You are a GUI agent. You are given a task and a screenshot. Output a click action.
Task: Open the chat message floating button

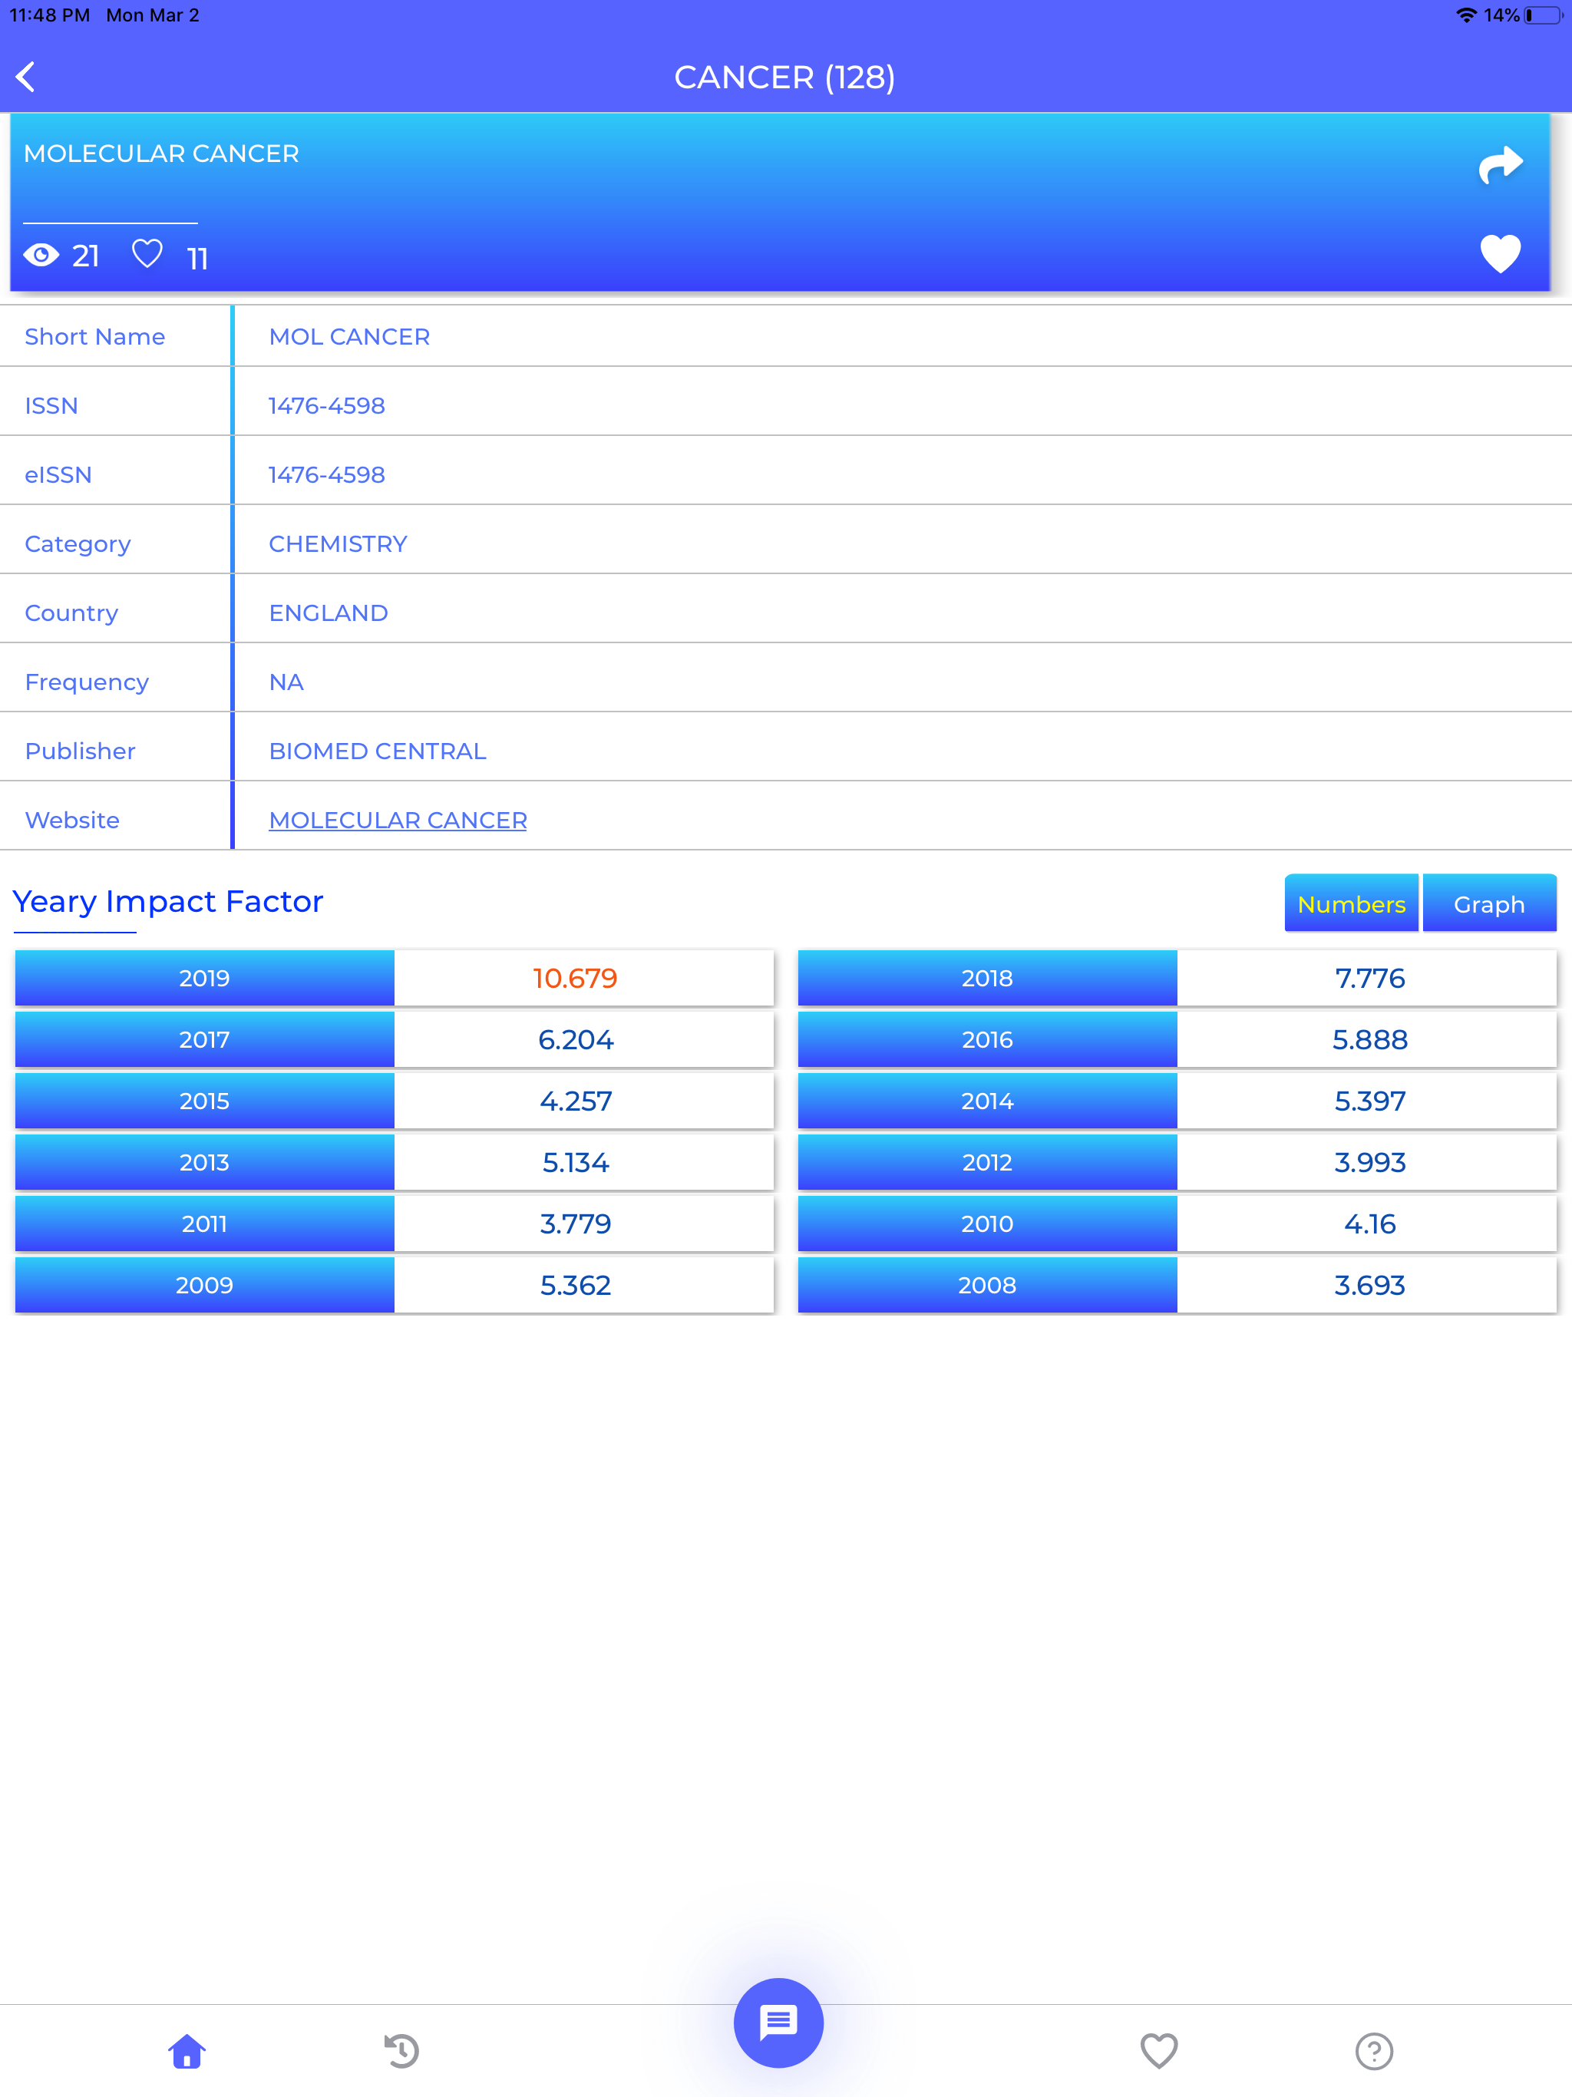(778, 2023)
